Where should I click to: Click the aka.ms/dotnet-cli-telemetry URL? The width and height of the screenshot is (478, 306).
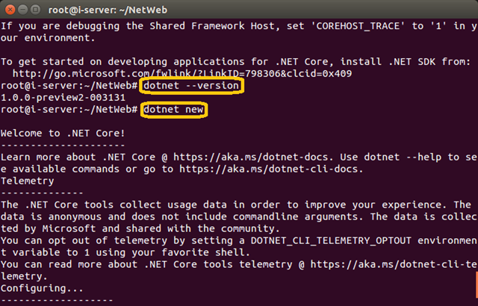click(394, 264)
